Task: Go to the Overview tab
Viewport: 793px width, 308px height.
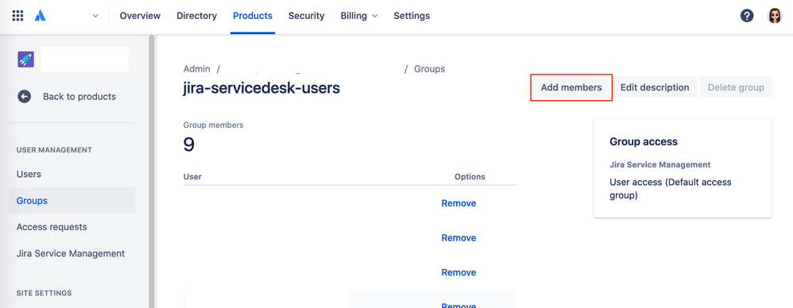Action: (x=140, y=16)
